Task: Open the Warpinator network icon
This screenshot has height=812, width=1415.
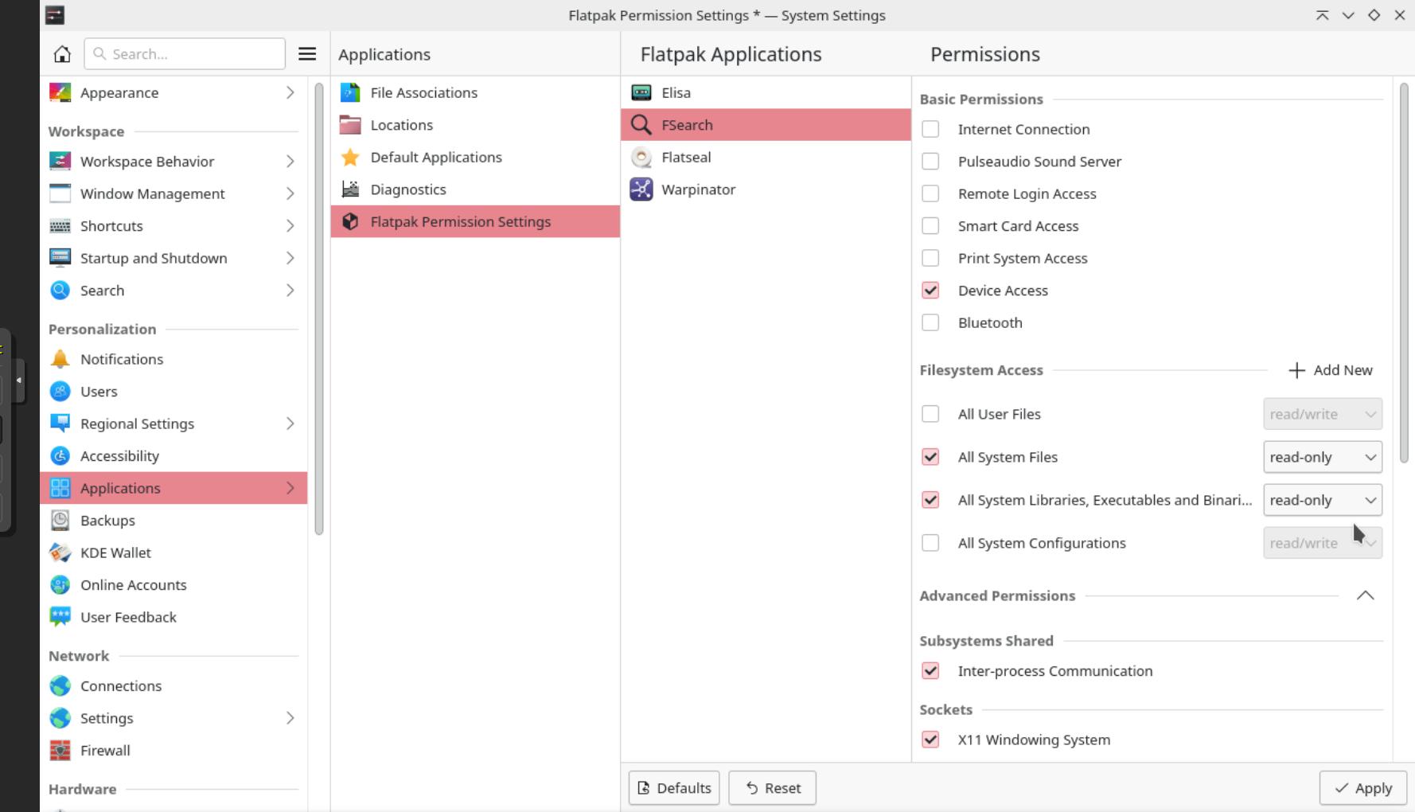Action: coord(641,189)
